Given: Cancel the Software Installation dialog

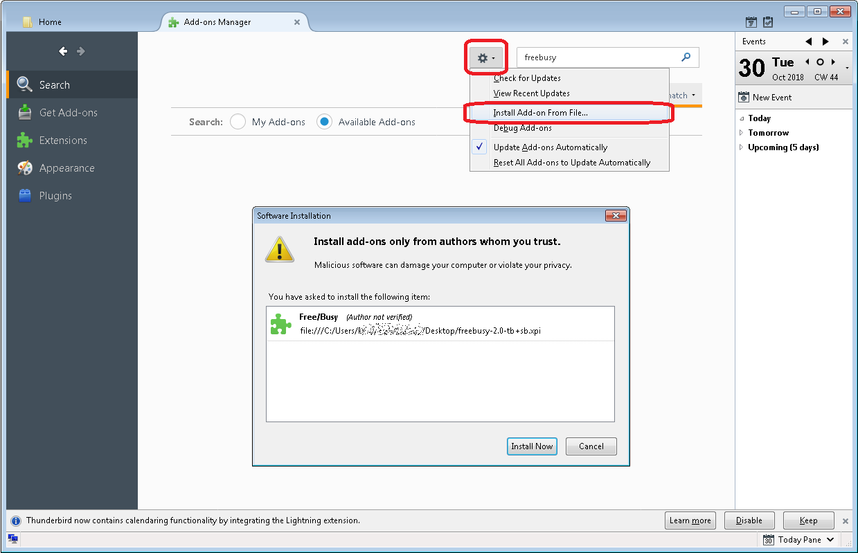Looking at the screenshot, I should (x=591, y=446).
